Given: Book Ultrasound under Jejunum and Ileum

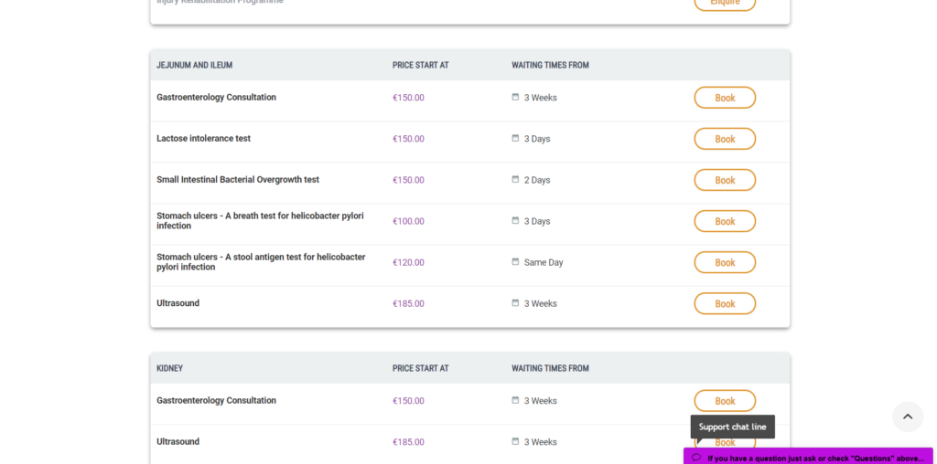Looking at the screenshot, I should click(725, 303).
